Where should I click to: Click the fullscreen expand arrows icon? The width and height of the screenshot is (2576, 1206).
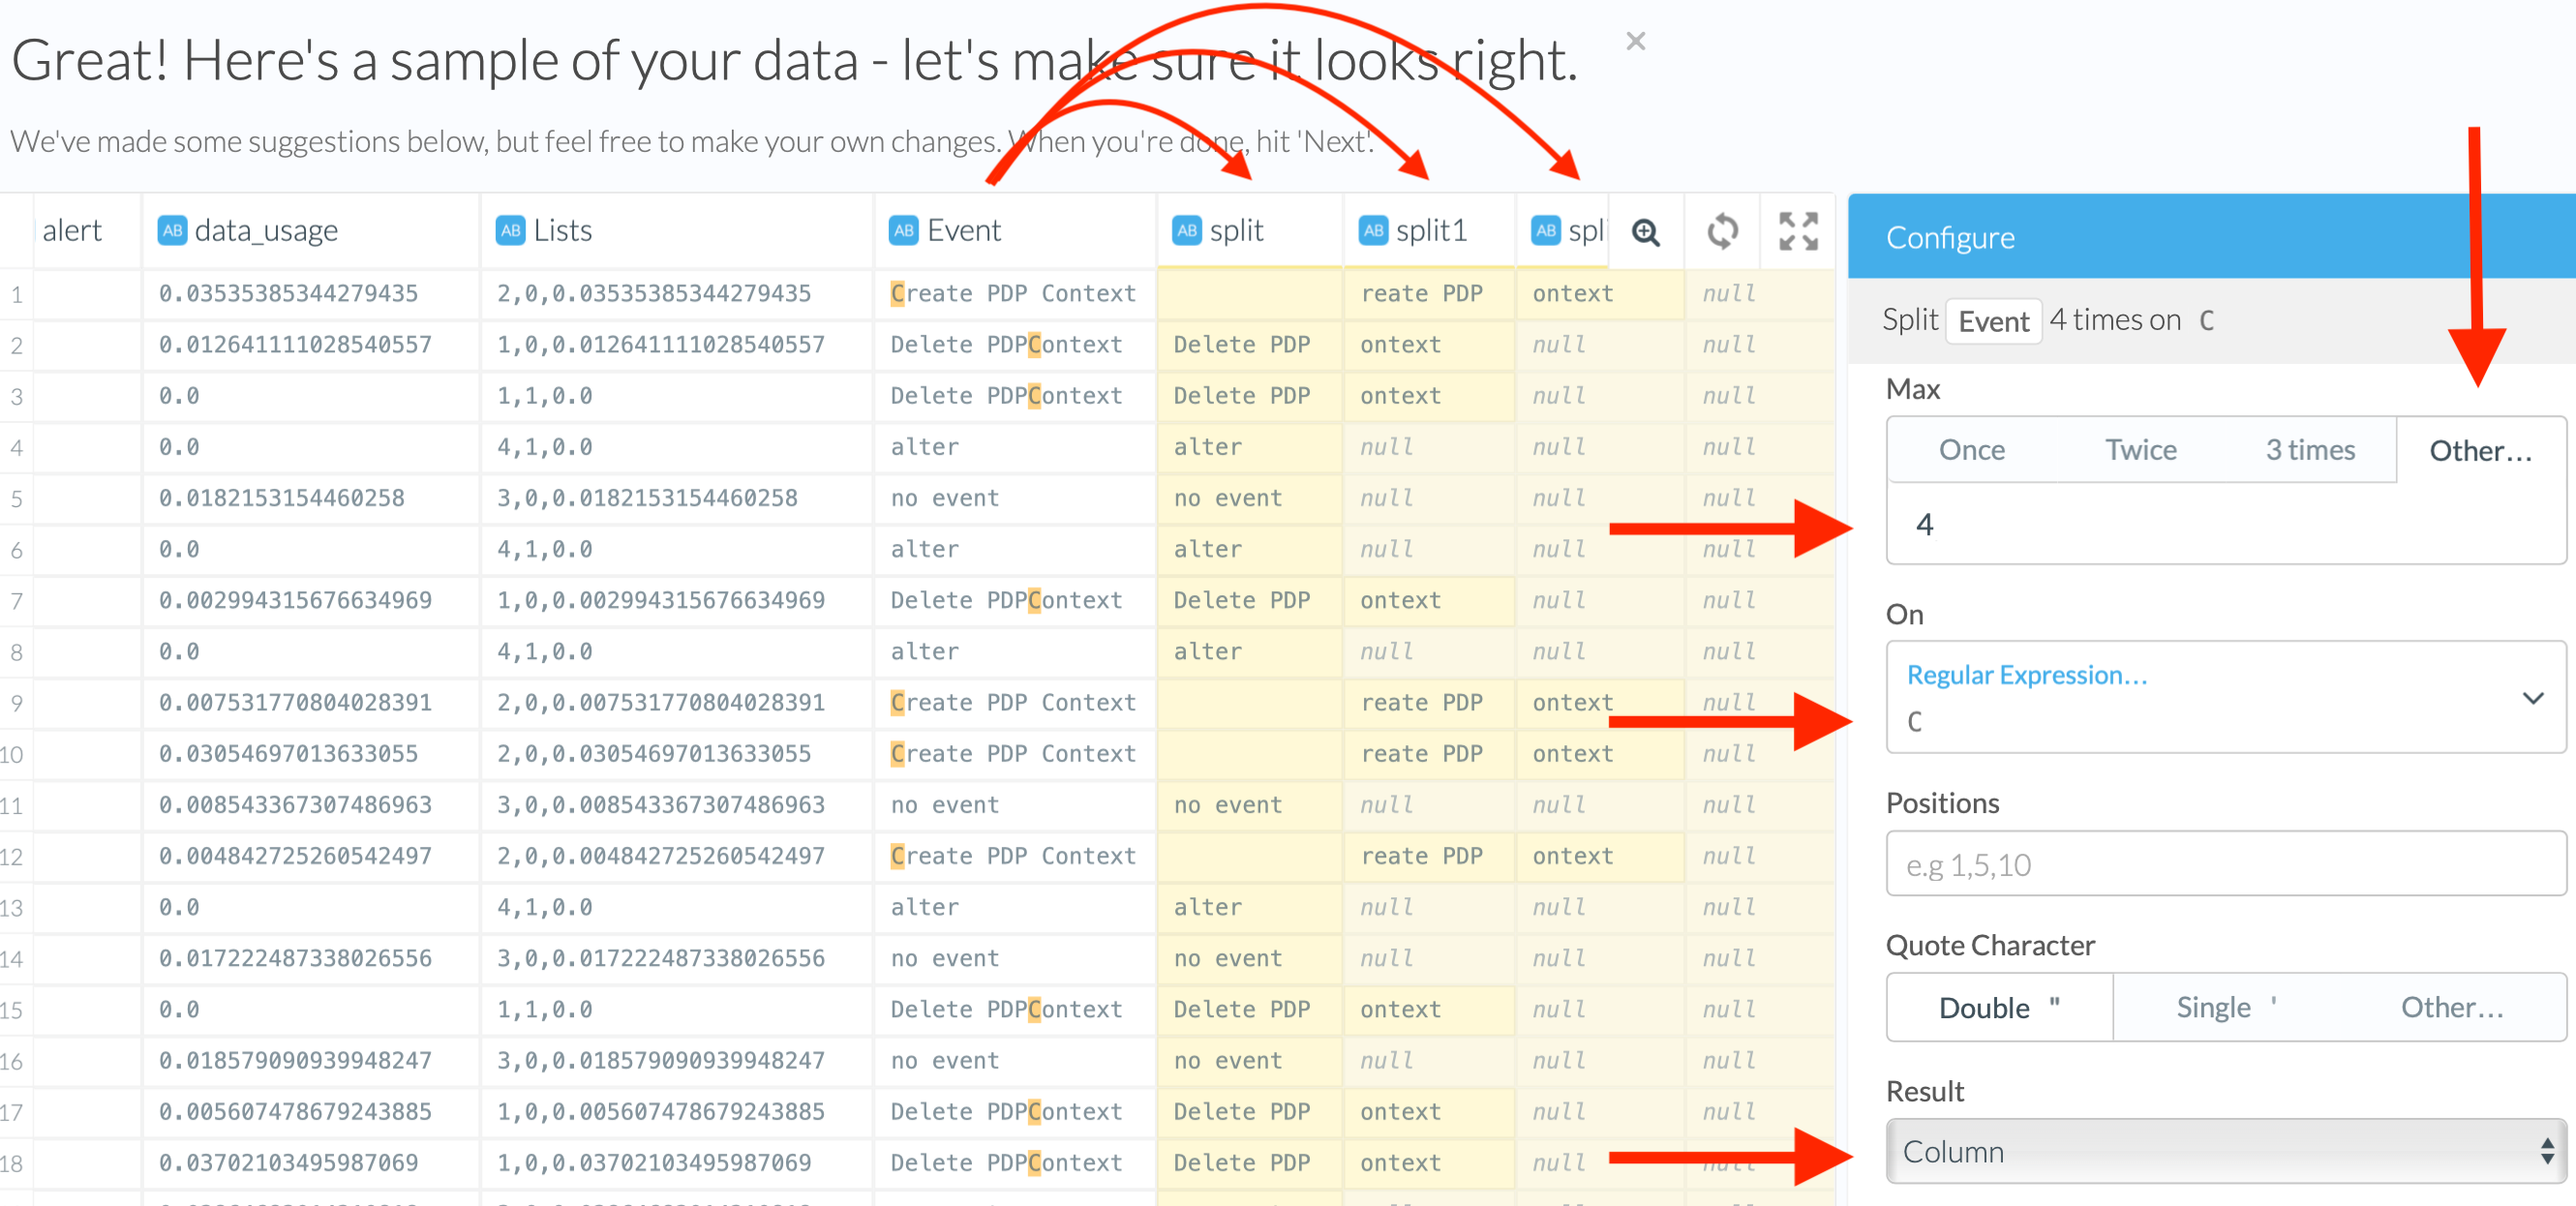pos(1797,232)
